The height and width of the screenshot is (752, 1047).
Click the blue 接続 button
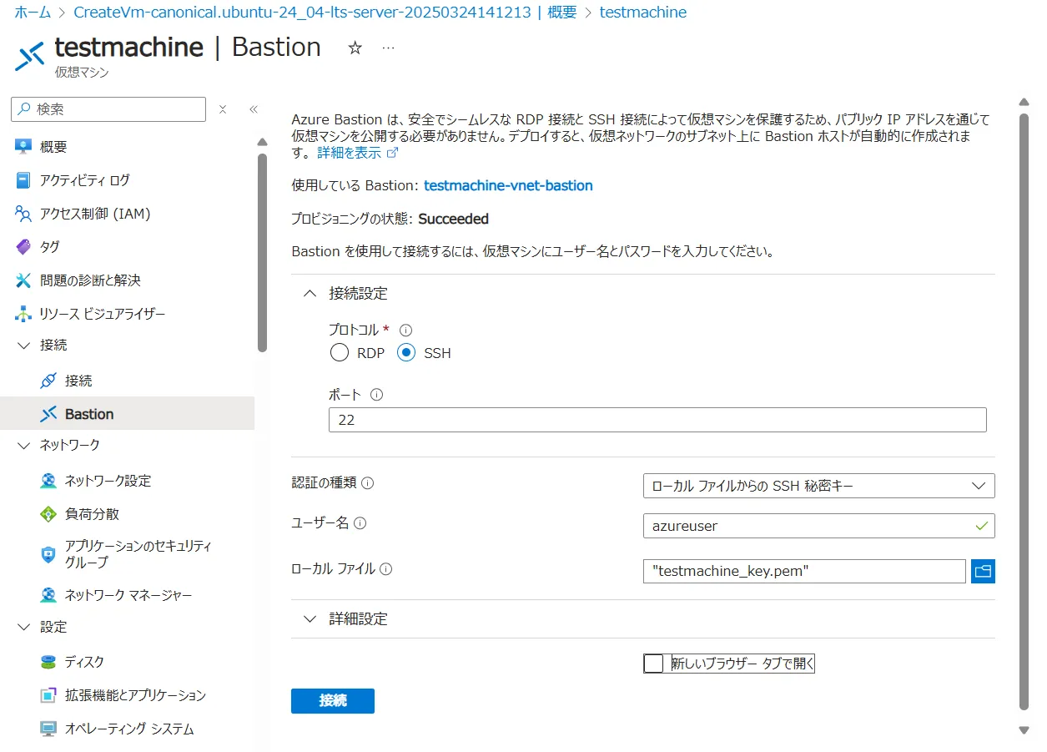(332, 701)
